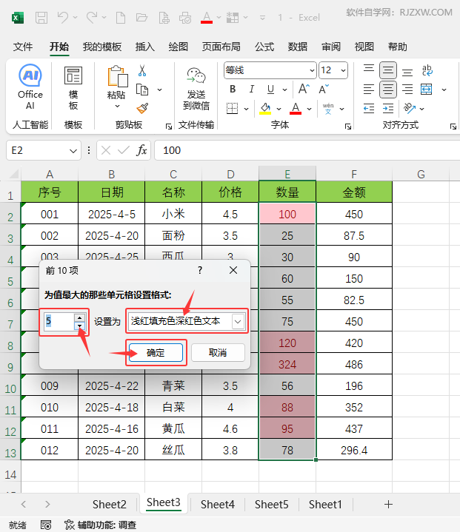Expand the font name dropdown (等线)
The width and height of the screenshot is (460, 532).
coord(312,70)
